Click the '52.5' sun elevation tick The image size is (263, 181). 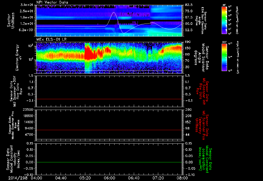189,30
